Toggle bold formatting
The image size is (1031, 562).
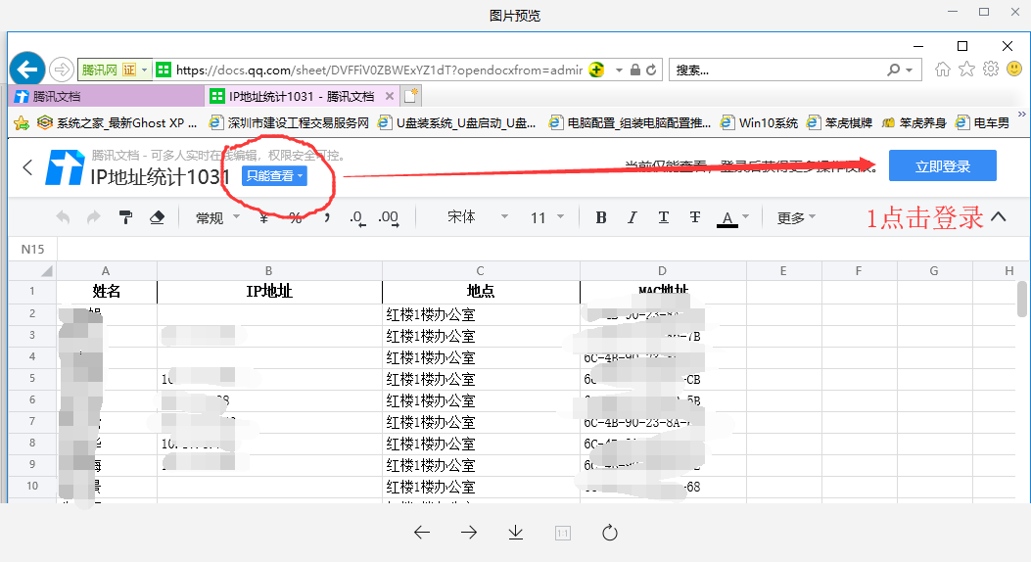click(x=601, y=217)
